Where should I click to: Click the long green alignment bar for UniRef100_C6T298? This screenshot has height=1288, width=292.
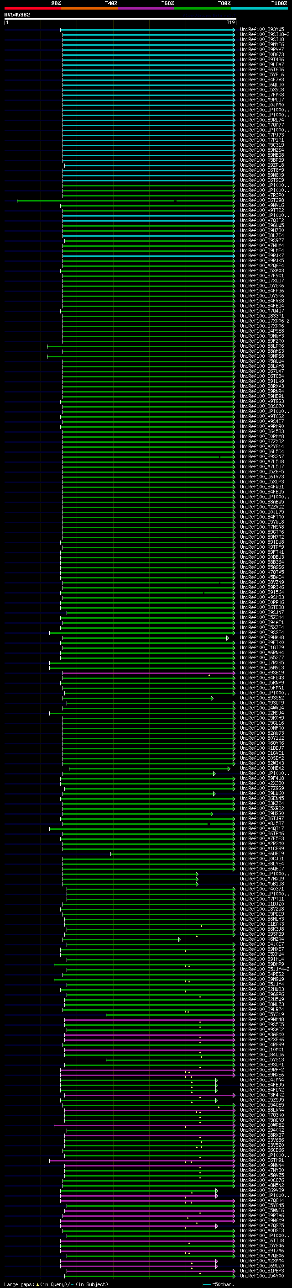[x=125, y=201]
